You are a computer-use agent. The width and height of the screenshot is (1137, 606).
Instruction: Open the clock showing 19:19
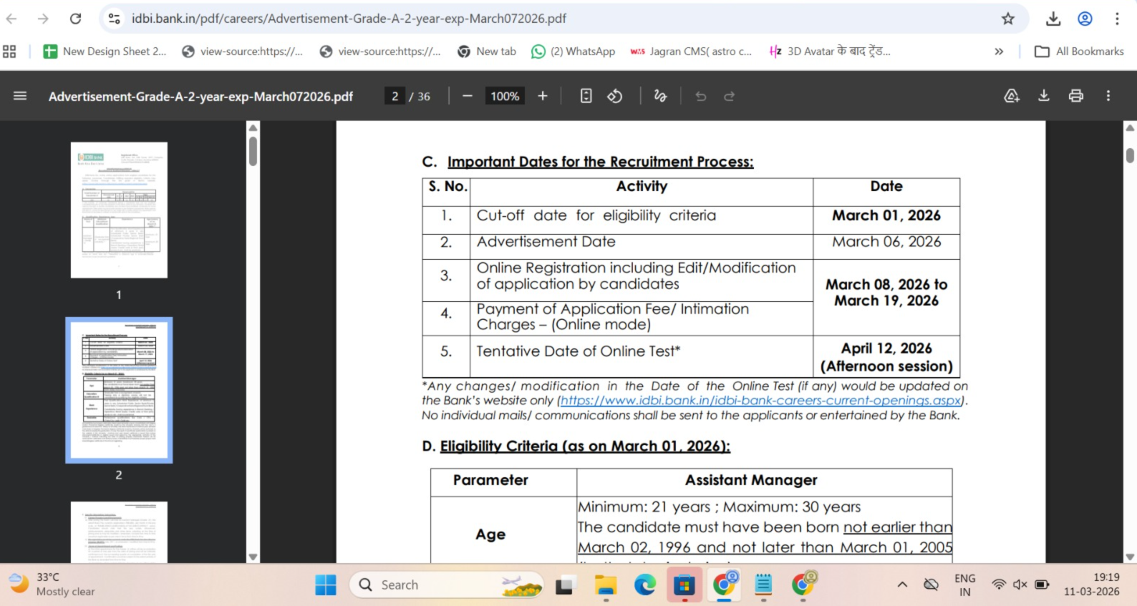point(1091,585)
